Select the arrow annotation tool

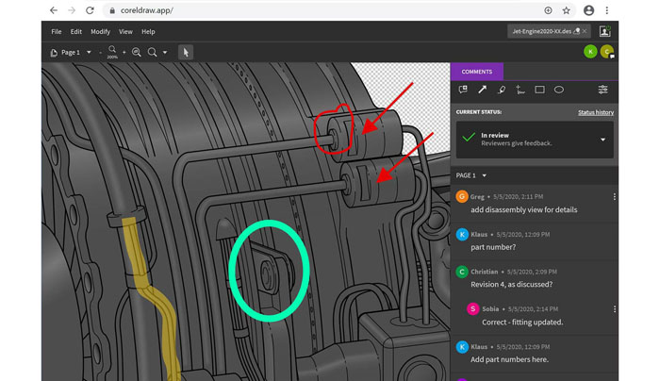482,90
